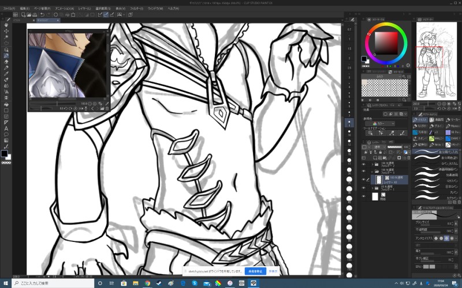This screenshot has height=288, width=462.
Task: Click the 非表示 hide link in sharing bar
Action: (273, 271)
